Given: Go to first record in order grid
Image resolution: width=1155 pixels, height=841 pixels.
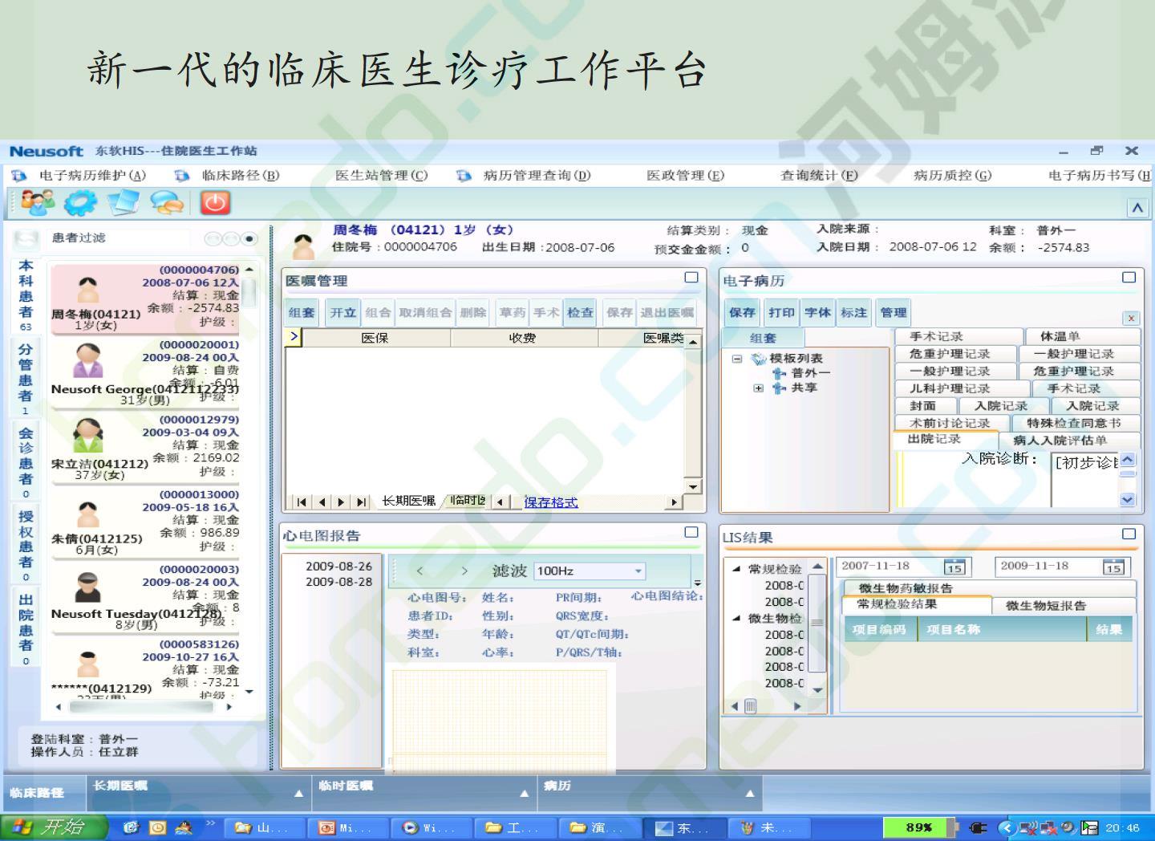Looking at the screenshot, I should coord(302,502).
